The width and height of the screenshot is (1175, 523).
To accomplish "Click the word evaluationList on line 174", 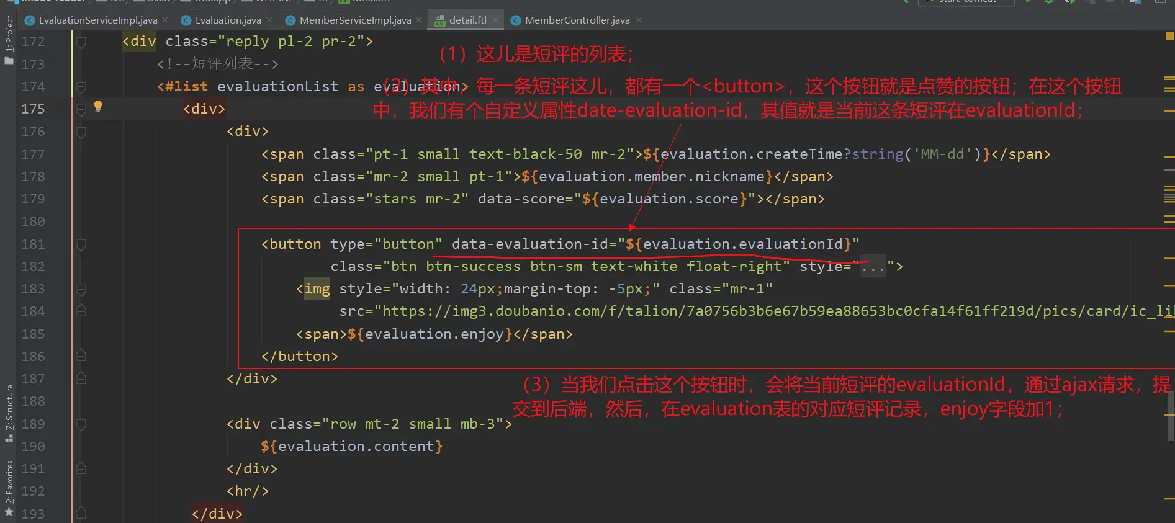I will click(277, 86).
